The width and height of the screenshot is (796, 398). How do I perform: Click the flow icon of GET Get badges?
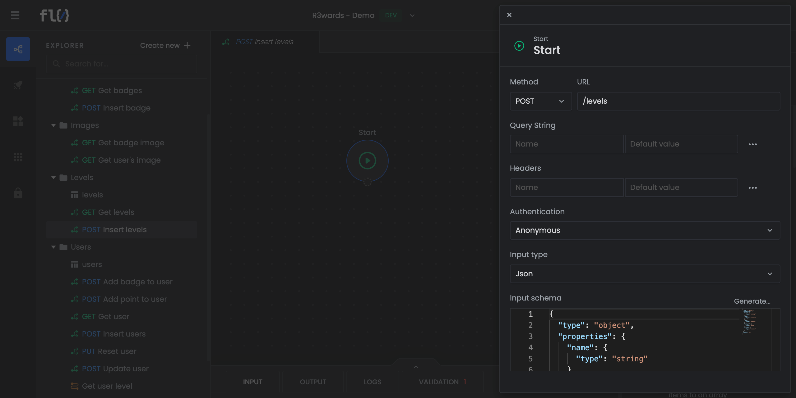[75, 91]
